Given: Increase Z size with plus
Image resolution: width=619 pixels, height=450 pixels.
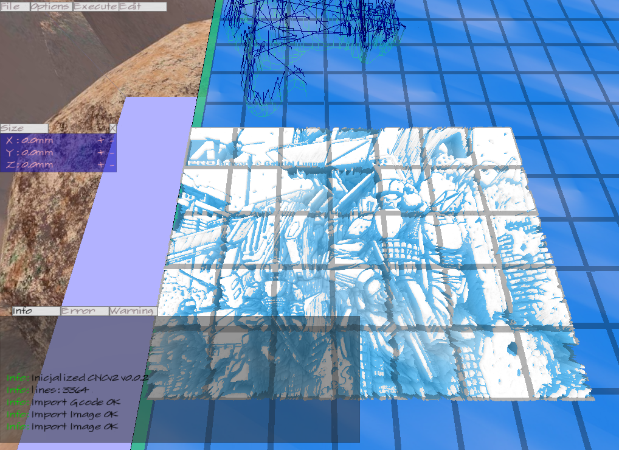Looking at the screenshot, I should click(101, 165).
